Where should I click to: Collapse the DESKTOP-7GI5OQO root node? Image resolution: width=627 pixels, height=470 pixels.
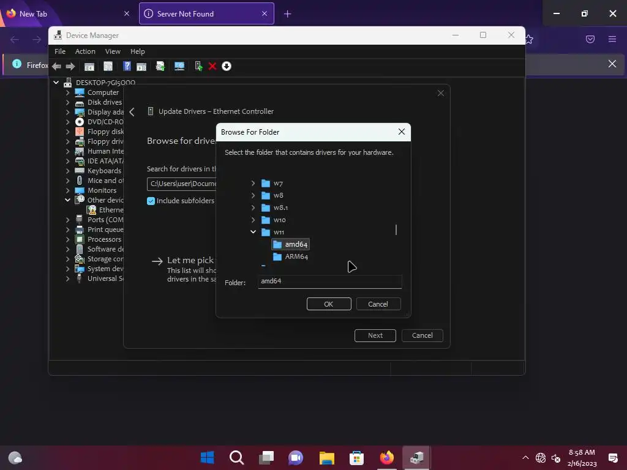pyautogui.click(x=56, y=83)
